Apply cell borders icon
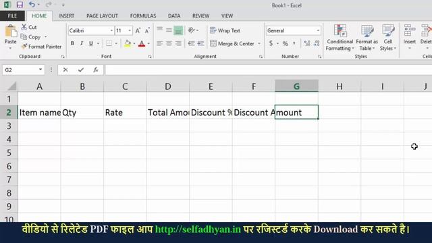The image size is (432, 243). point(109,43)
